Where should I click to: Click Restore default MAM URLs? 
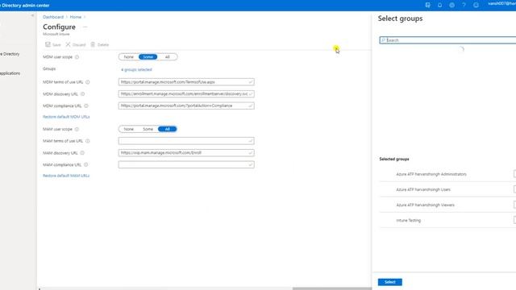pos(66,176)
